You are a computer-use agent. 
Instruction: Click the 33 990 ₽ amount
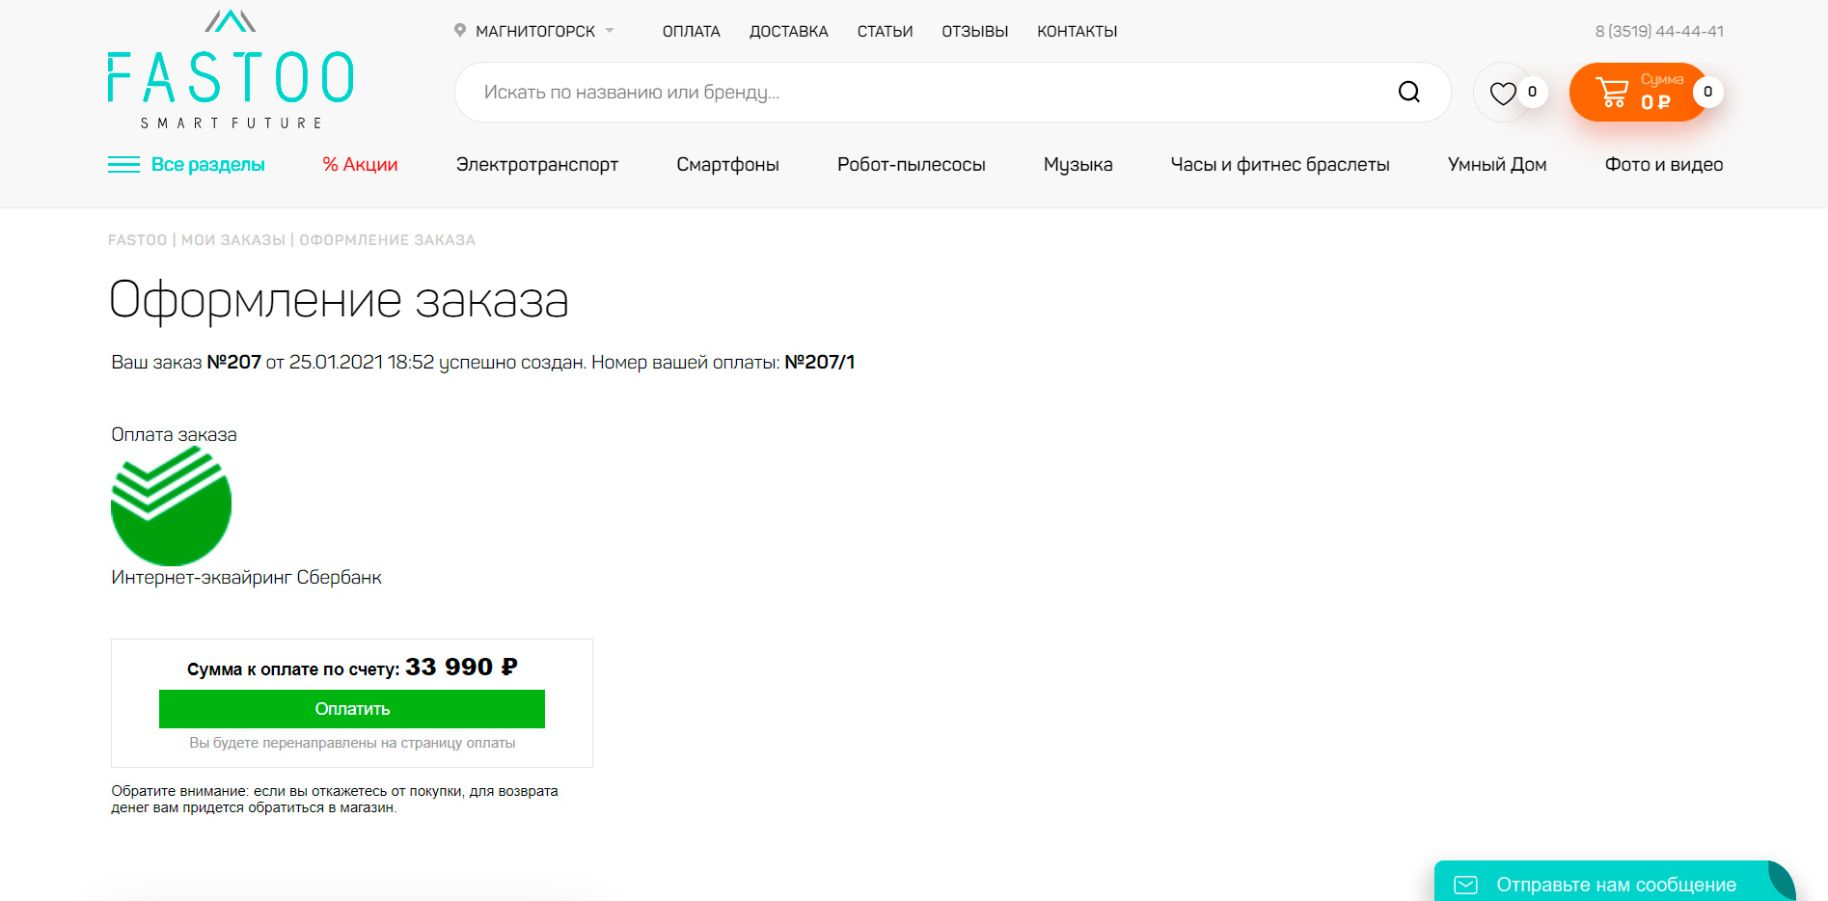[461, 667]
